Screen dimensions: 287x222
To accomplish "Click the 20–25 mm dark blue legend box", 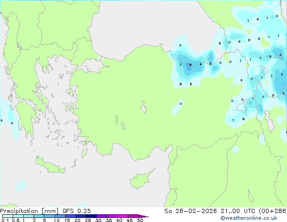I will [x=81, y=216].
